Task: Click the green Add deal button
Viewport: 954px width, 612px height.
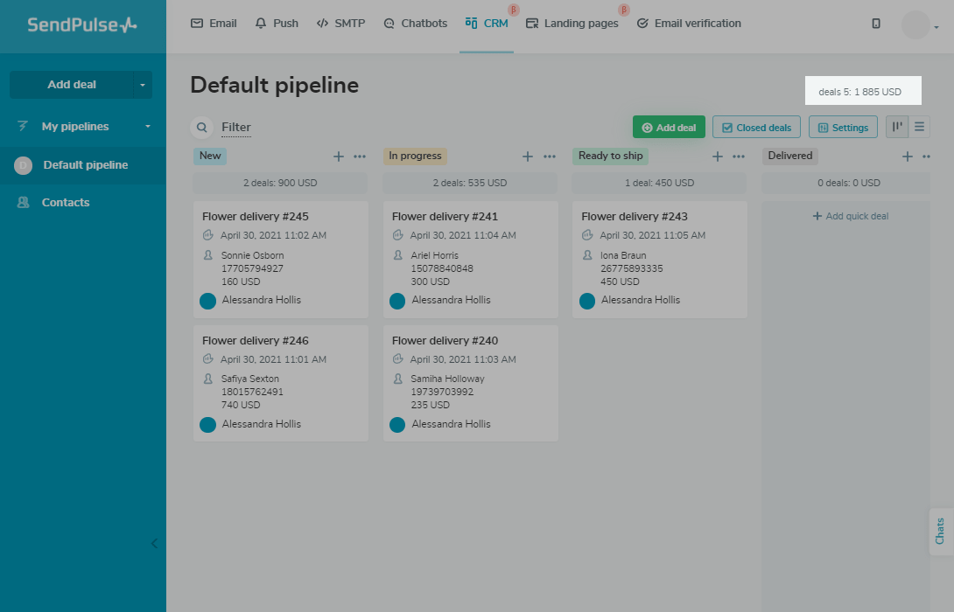Action: point(669,128)
